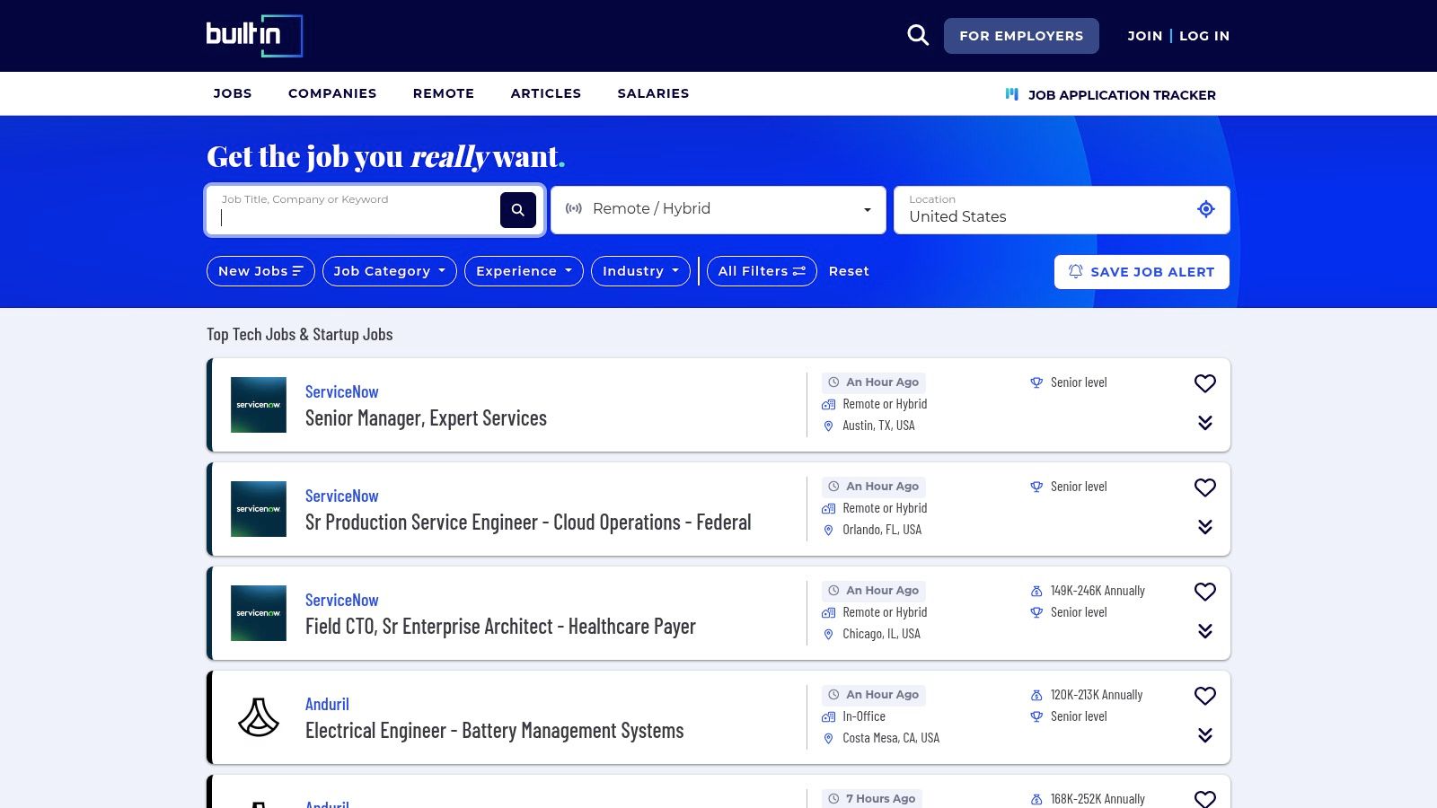
Task: Reset the job filters
Action: click(849, 271)
